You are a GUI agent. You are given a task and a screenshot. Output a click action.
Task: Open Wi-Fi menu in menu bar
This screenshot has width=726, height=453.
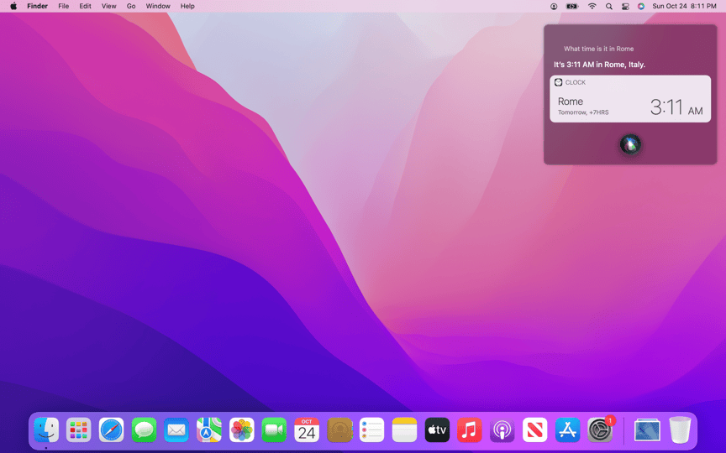coord(592,7)
